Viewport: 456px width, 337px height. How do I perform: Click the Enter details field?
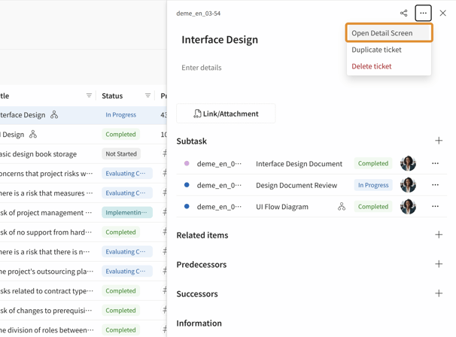(x=202, y=68)
